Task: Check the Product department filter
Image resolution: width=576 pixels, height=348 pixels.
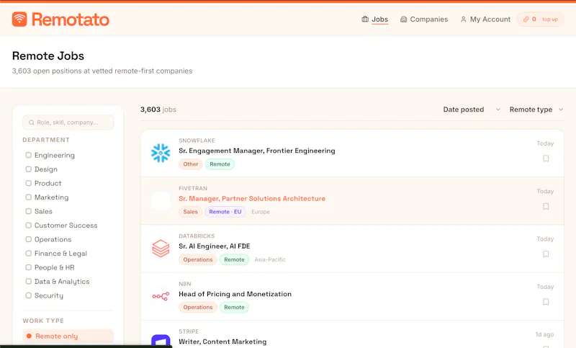Action: pos(28,183)
